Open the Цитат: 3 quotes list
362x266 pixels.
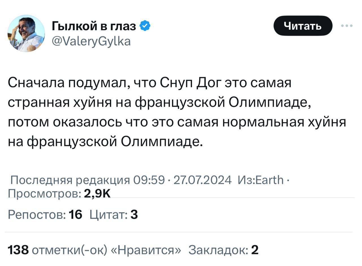point(114,215)
